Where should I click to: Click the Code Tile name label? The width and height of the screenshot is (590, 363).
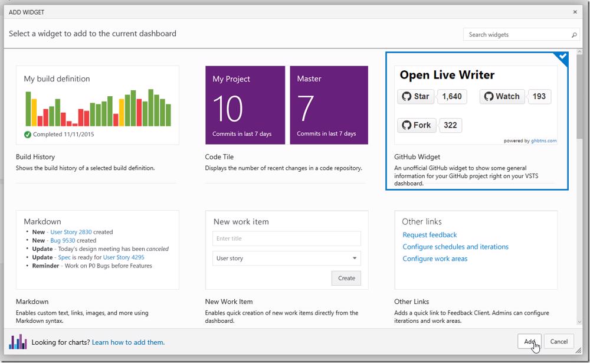[x=219, y=157]
